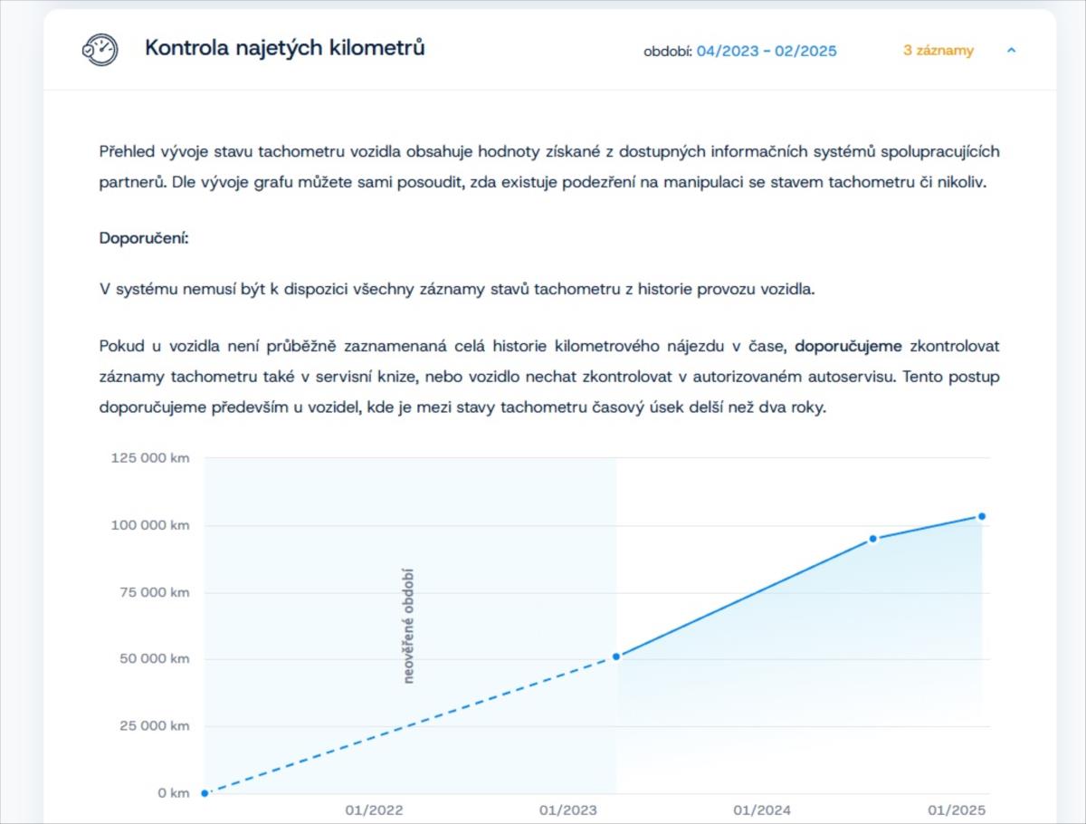Click the 25 000 km y-axis label
This screenshot has height=824, width=1086.
pyautogui.click(x=153, y=726)
